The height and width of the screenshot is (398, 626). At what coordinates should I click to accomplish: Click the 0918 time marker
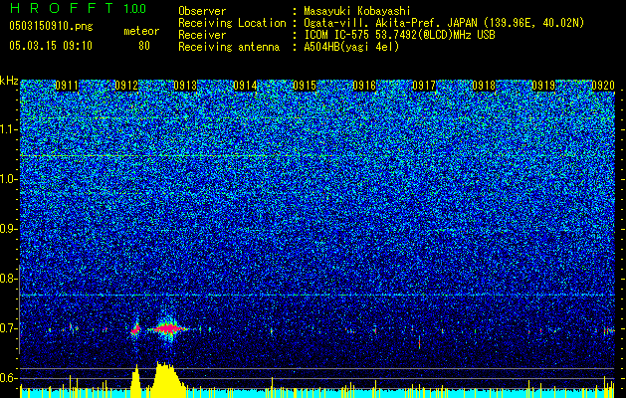click(x=484, y=86)
